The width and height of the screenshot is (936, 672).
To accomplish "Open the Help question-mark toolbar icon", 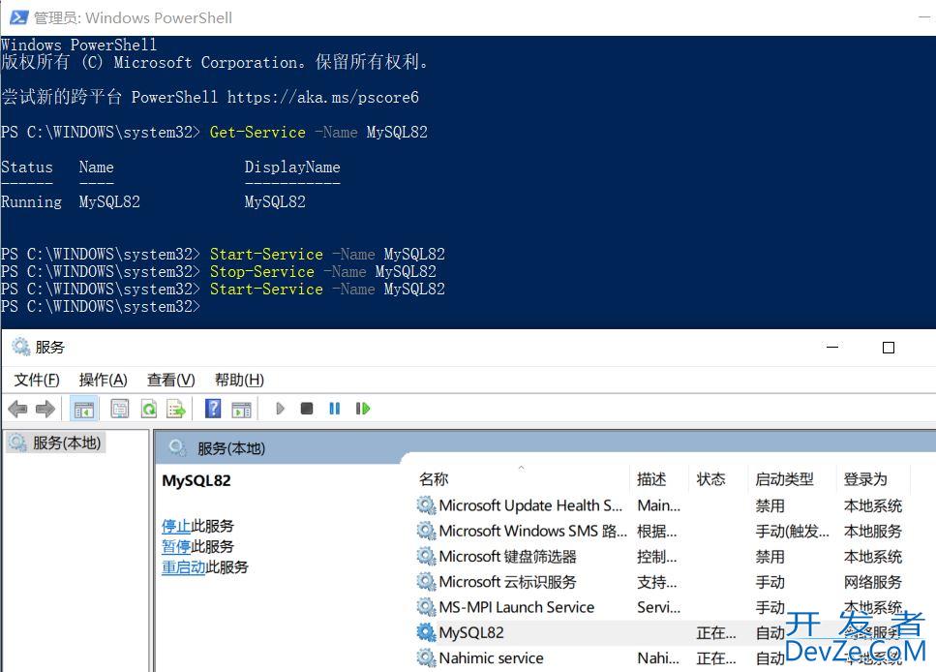I will pyautogui.click(x=213, y=410).
